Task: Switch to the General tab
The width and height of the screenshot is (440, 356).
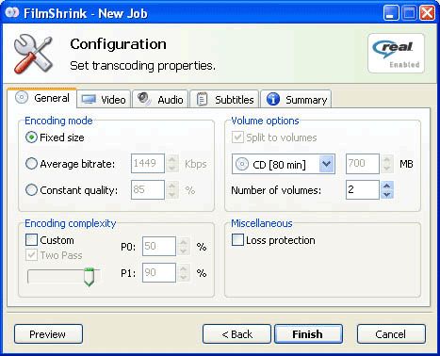Action: point(42,98)
